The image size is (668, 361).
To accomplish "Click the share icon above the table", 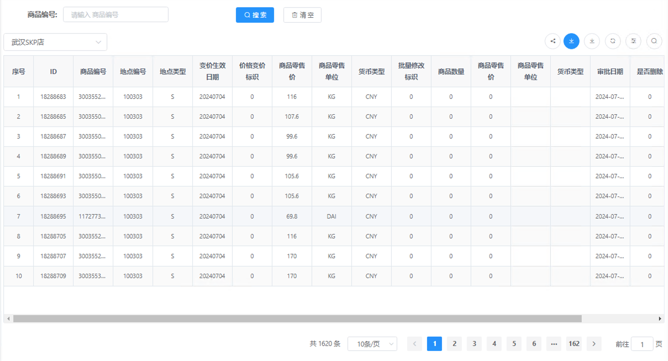I will coord(553,41).
